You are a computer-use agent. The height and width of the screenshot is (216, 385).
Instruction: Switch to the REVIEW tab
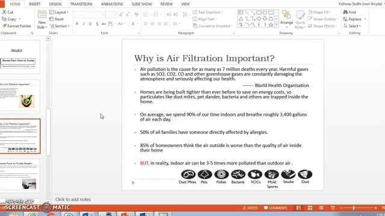point(167,4)
